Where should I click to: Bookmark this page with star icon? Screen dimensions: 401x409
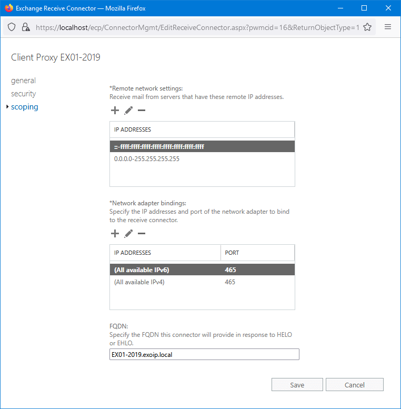tap(367, 27)
